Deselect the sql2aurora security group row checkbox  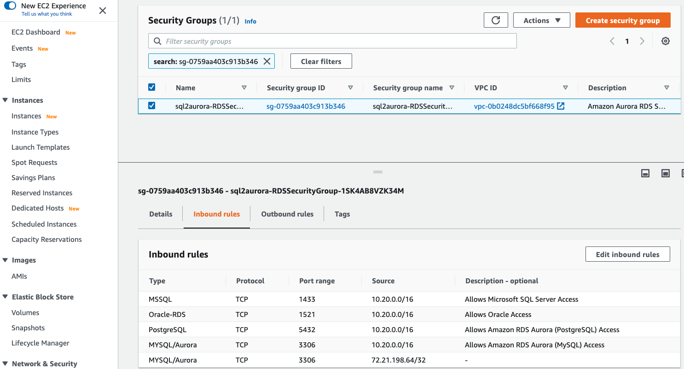click(x=151, y=105)
